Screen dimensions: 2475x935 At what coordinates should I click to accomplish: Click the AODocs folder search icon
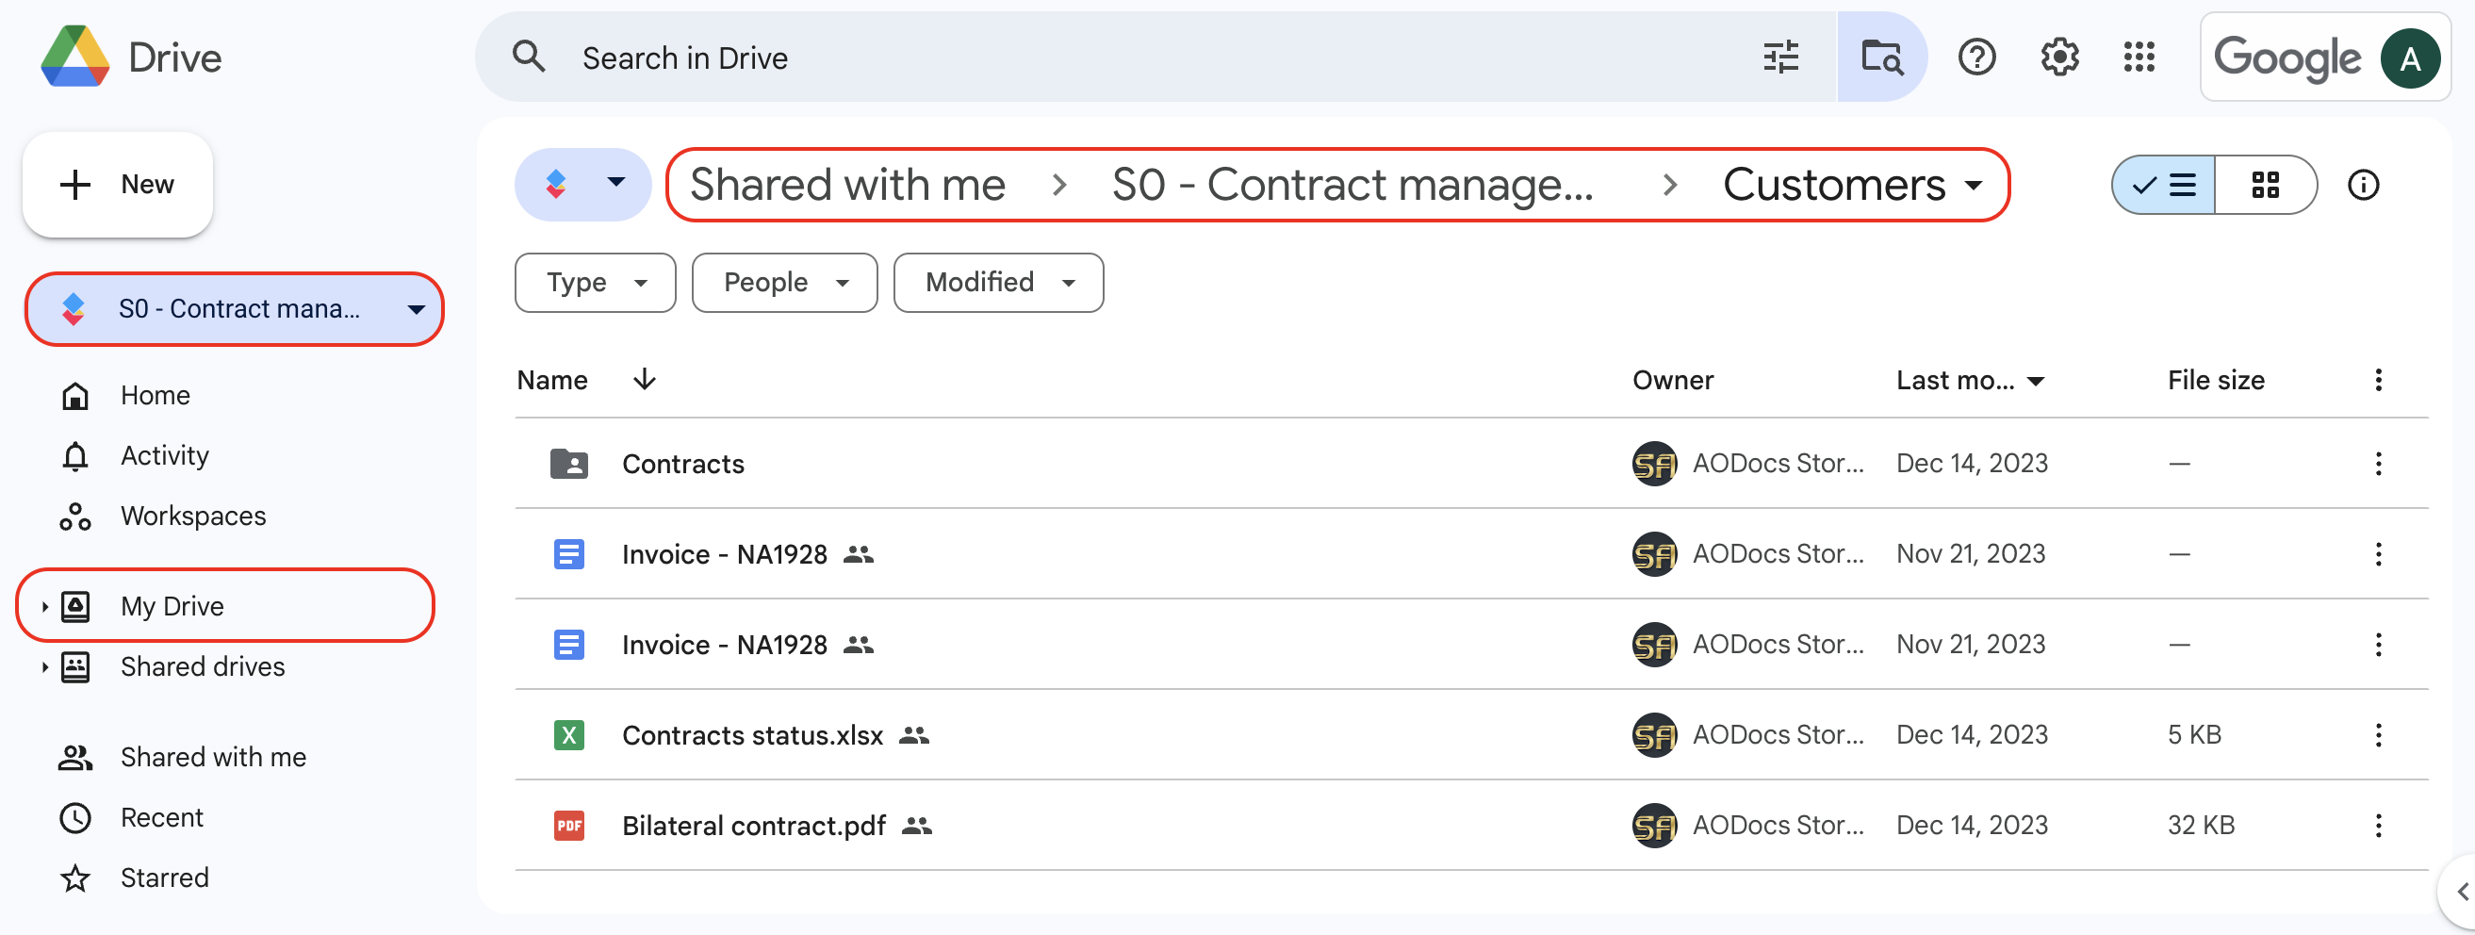tap(1881, 57)
